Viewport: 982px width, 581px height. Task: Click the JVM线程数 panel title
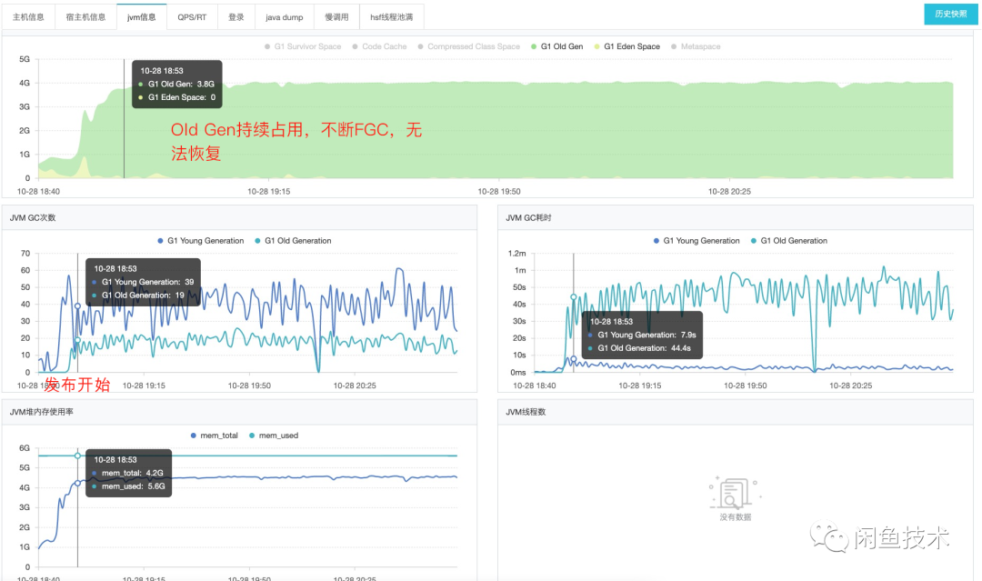click(x=526, y=411)
